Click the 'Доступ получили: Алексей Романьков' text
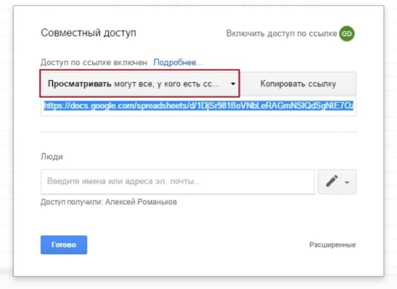 [109, 202]
